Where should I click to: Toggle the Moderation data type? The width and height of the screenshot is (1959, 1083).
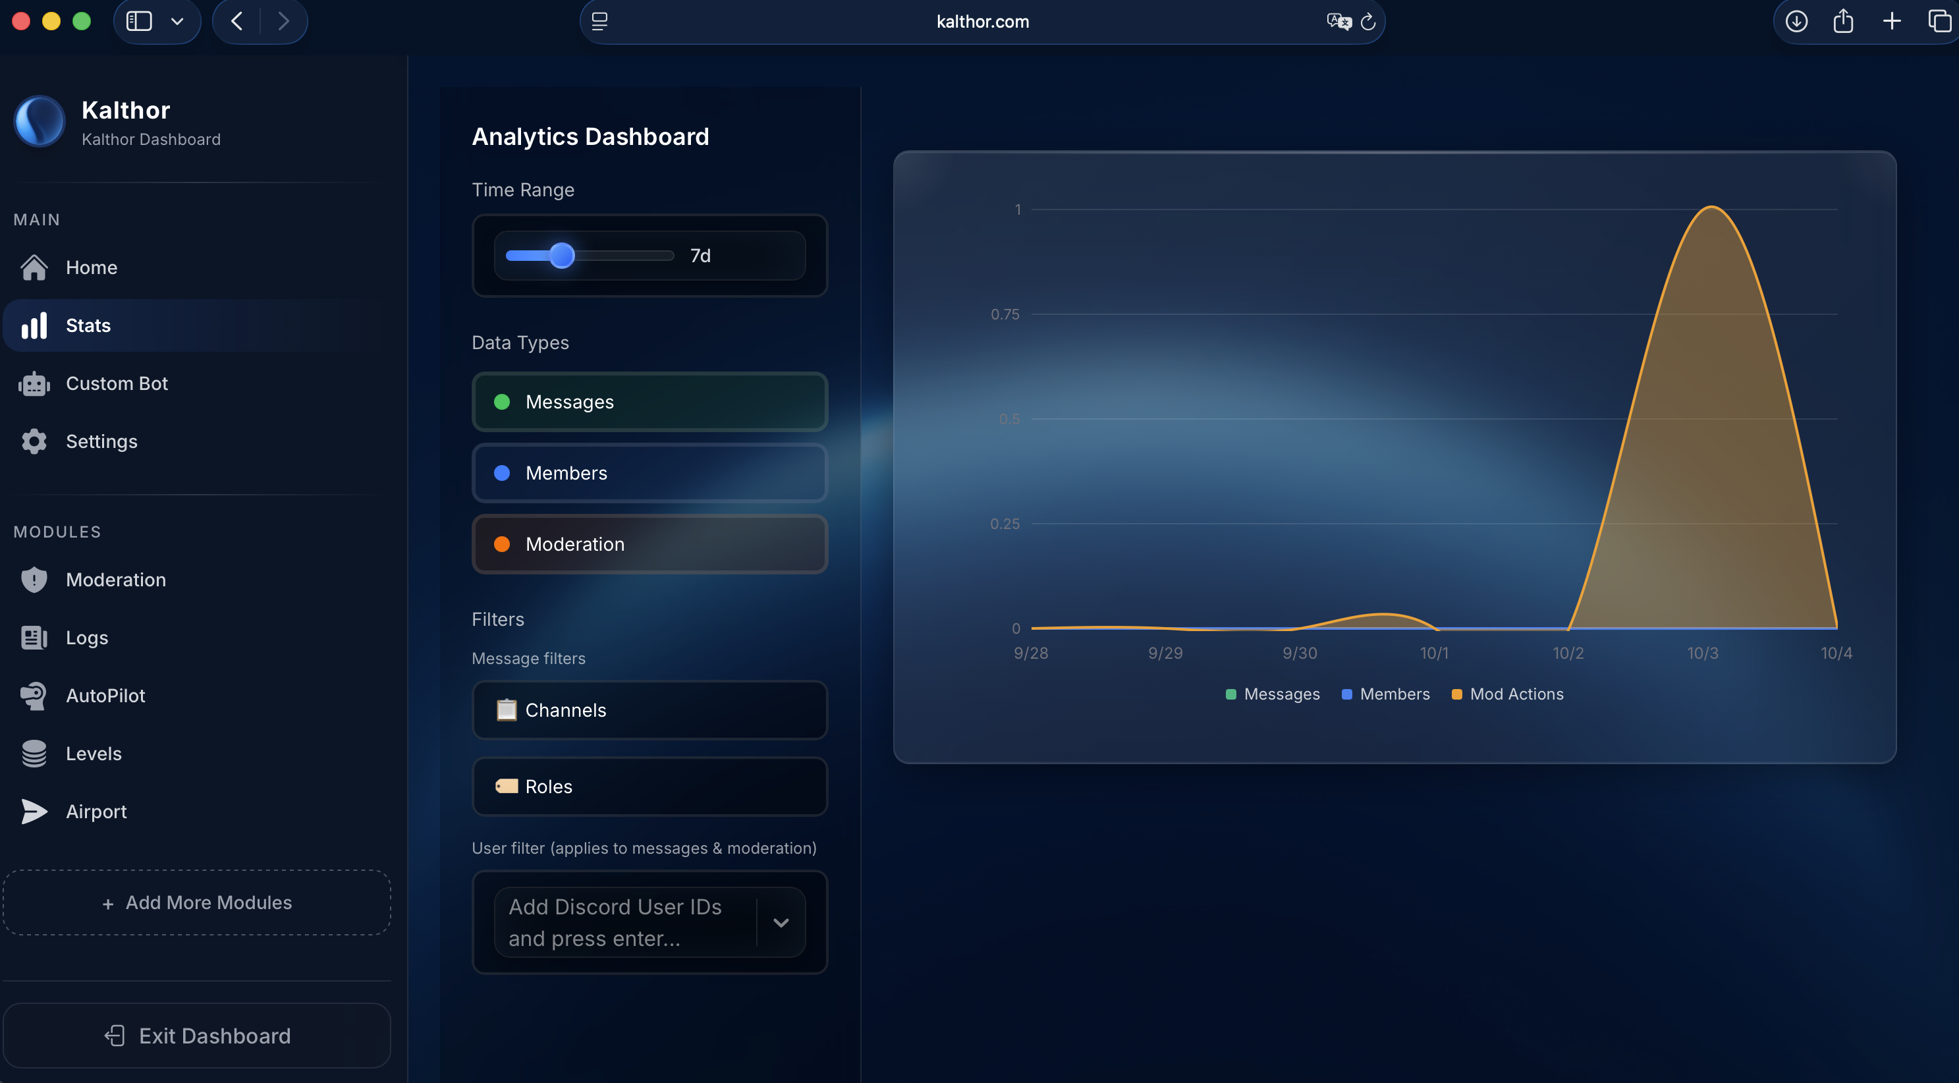(x=649, y=543)
